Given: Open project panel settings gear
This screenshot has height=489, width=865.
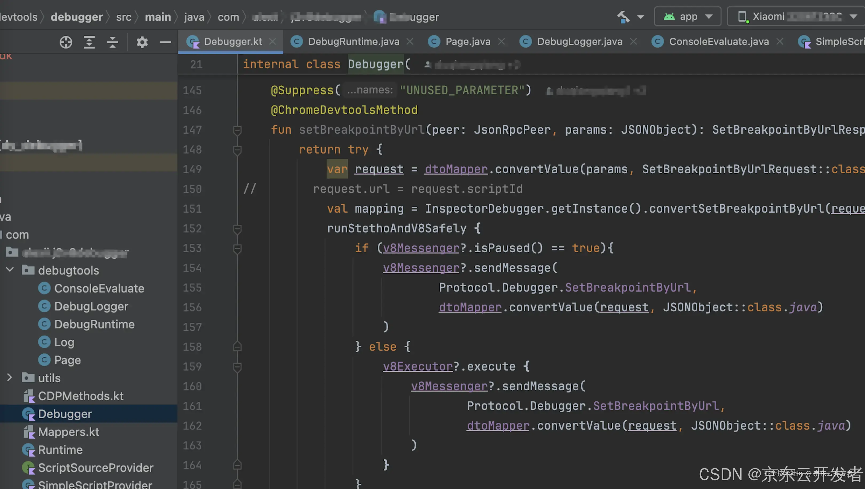Looking at the screenshot, I should (x=142, y=42).
